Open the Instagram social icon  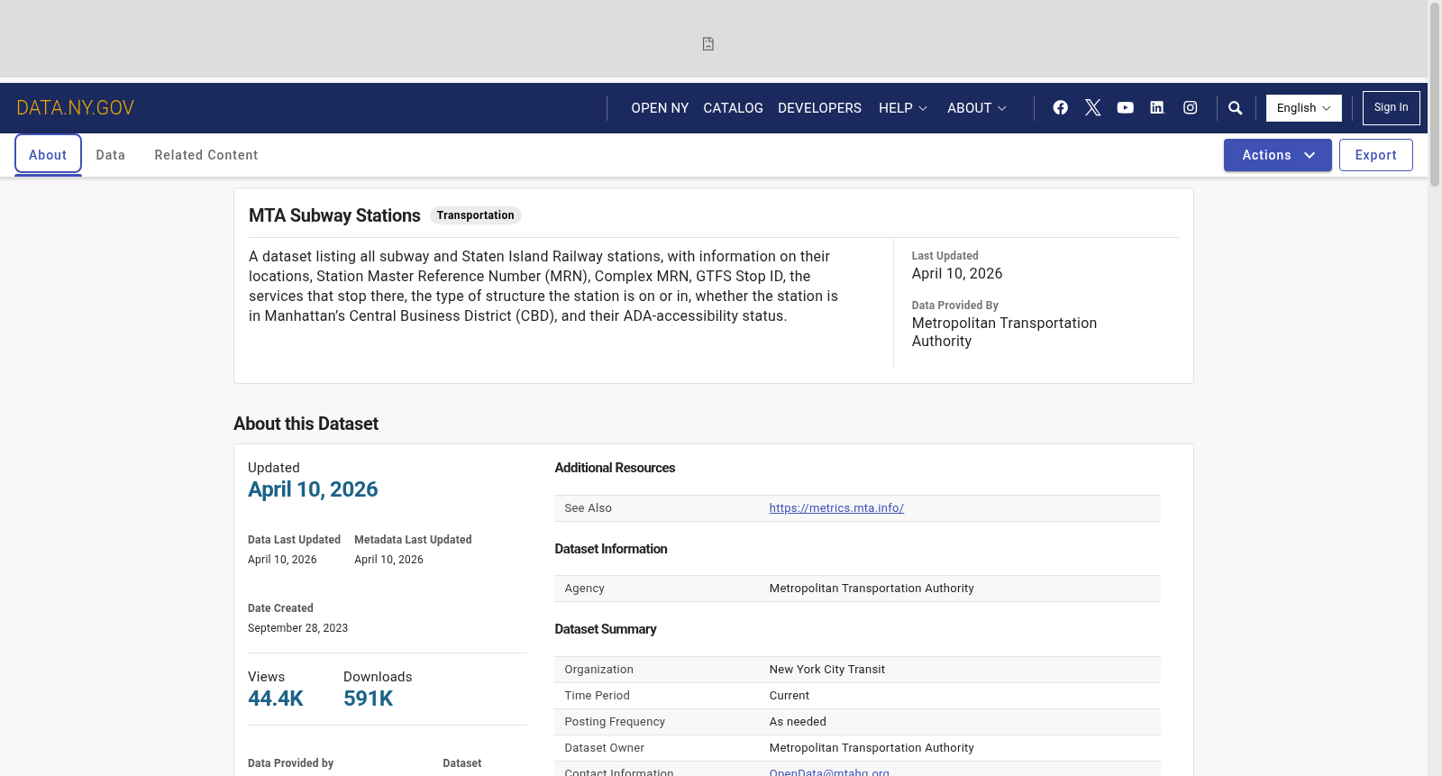[1191, 108]
